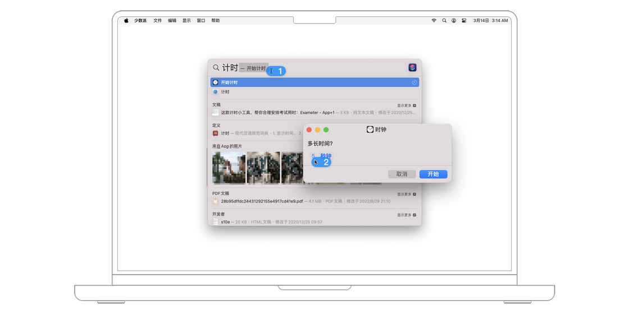This screenshot has height=314, width=629.
Task: Click the Clock icon in 时钟 dialog title
Action: click(x=370, y=130)
